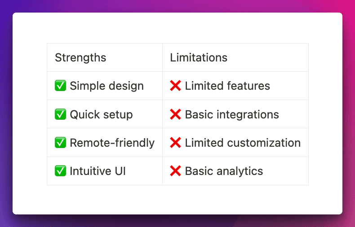The height and width of the screenshot is (227, 355).
Task: Click the Simple design text
Action: pos(107,86)
